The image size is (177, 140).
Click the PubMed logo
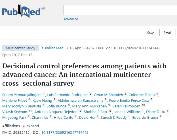click(x=23, y=12)
